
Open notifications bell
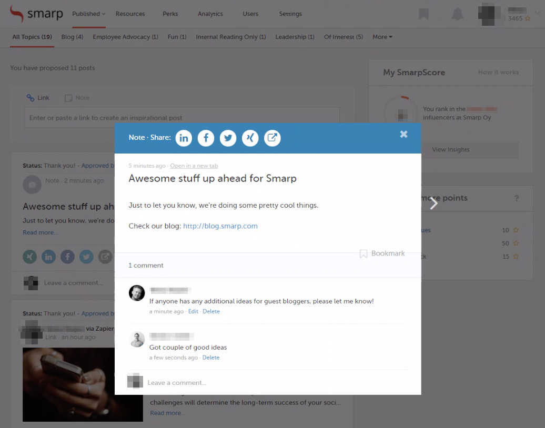coord(458,14)
